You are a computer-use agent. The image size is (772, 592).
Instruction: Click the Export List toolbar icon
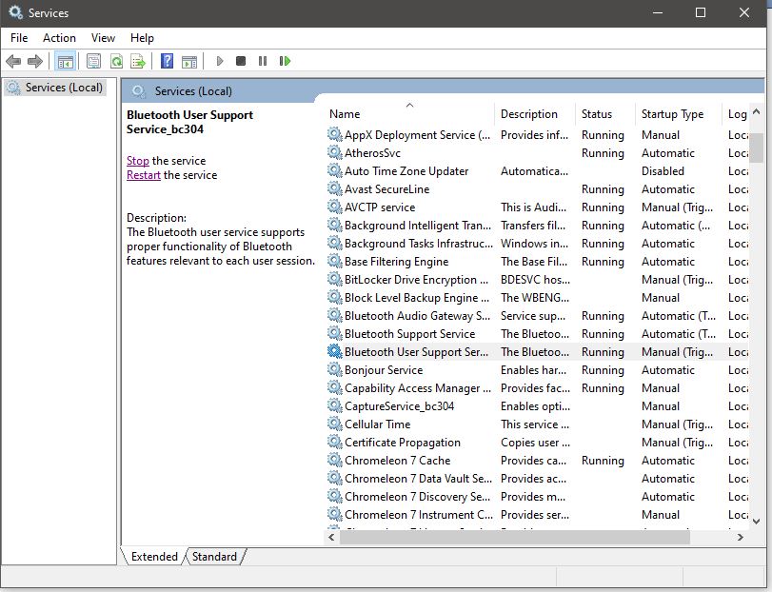[138, 61]
